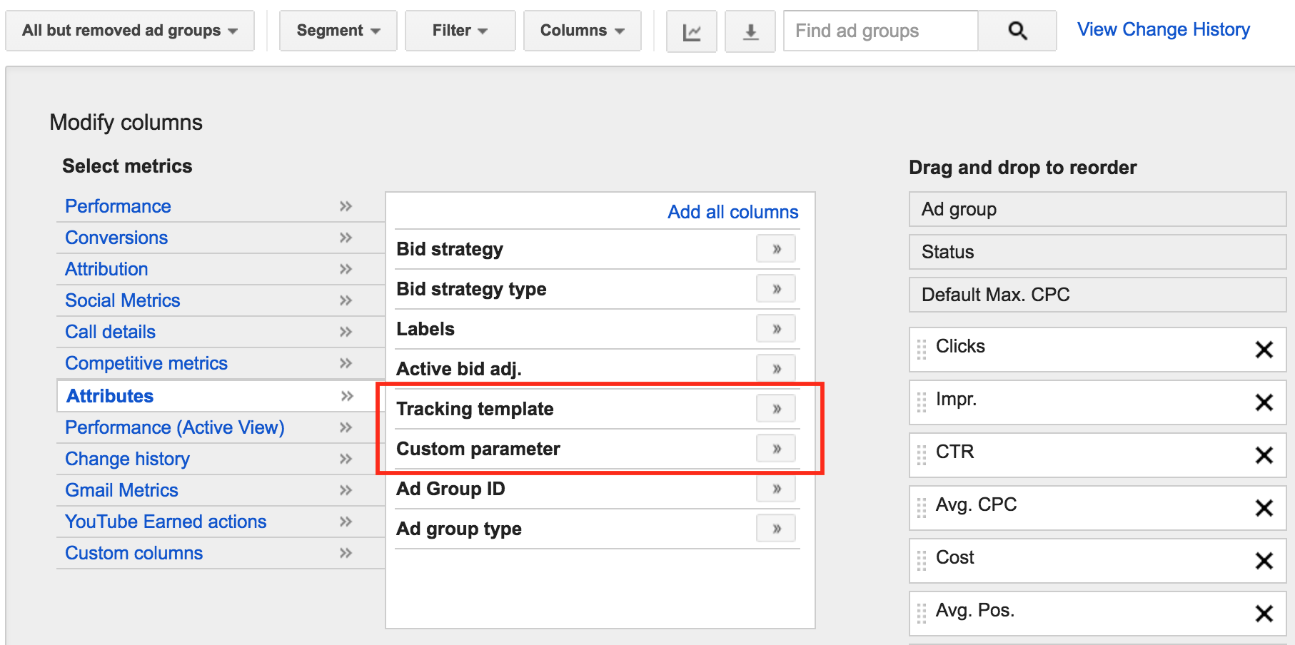Grab the CTR column drag handle

coord(922,454)
